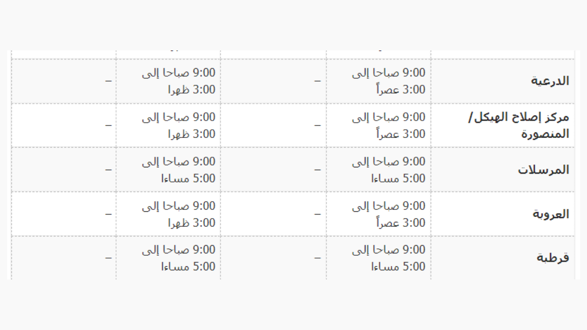Click الدرعية hours ending 3:00 ظهرا
The height and width of the screenshot is (330, 587).
178,81
